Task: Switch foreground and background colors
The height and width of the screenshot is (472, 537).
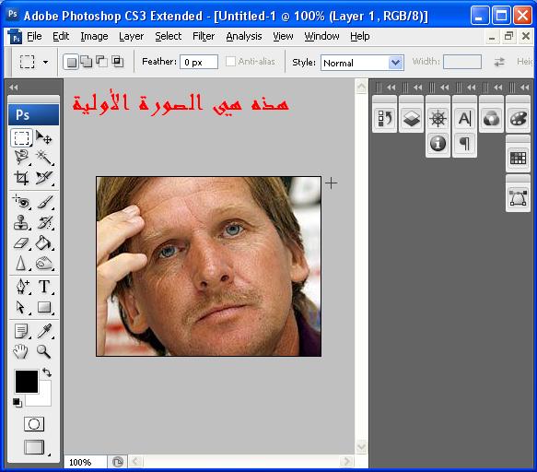Action: [x=47, y=372]
